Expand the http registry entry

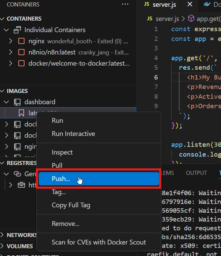[x=10, y=185]
